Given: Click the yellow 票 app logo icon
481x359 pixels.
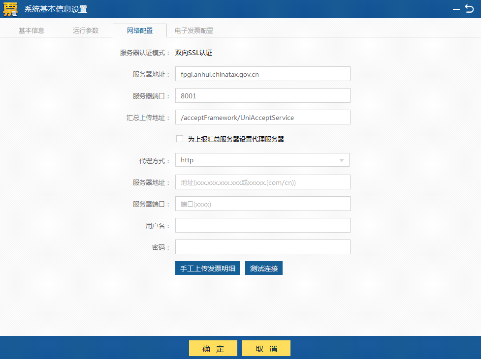Looking at the screenshot, I should 10,9.
